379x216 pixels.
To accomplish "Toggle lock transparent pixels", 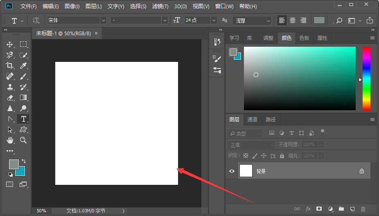I will click(x=246, y=156).
